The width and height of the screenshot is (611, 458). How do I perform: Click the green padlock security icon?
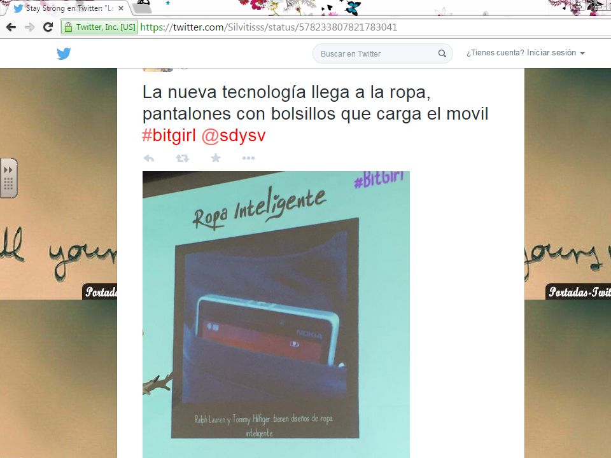pos(68,27)
